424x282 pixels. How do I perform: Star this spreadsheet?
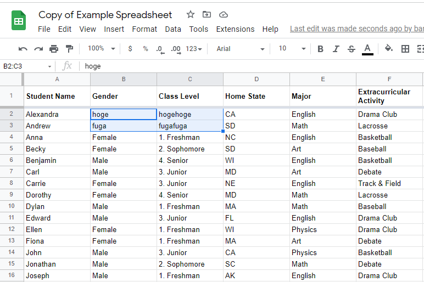coord(191,15)
